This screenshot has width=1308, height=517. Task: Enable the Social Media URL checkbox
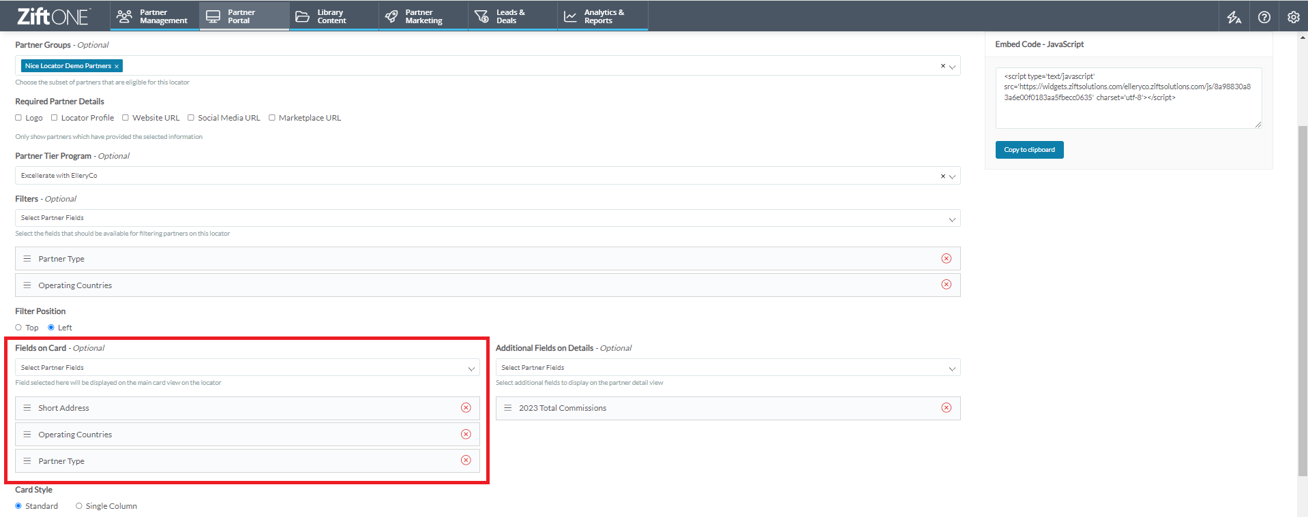coord(191,118)
